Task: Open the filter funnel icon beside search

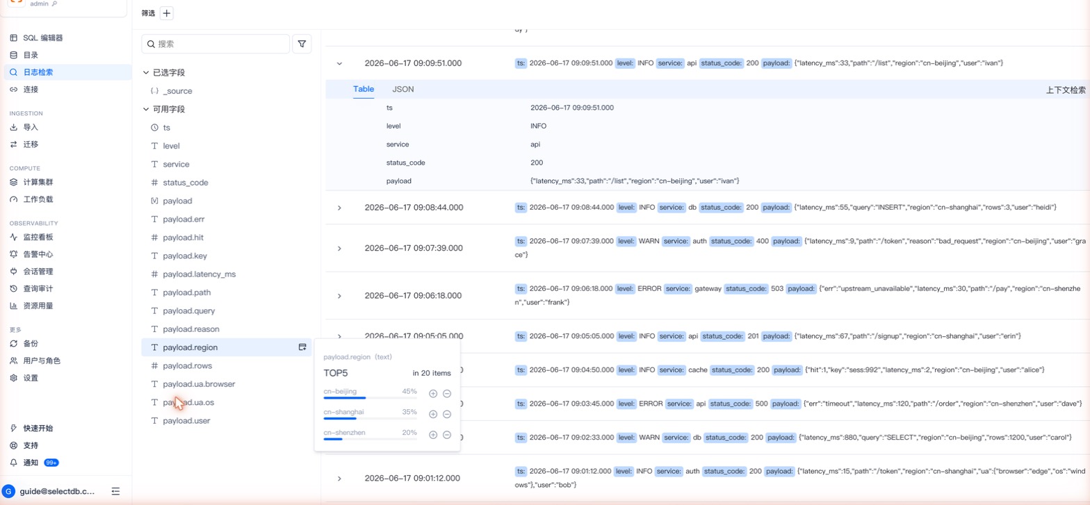Action: pyautogui.click(x=302, y=44)
